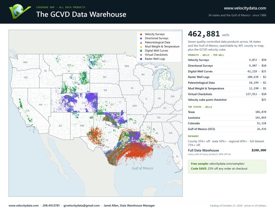Select Mud Weight & Temperature product row
This screenshot has width=275, height=212.
click(227, 88)
